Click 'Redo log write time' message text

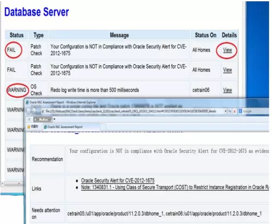click(95, 90)
